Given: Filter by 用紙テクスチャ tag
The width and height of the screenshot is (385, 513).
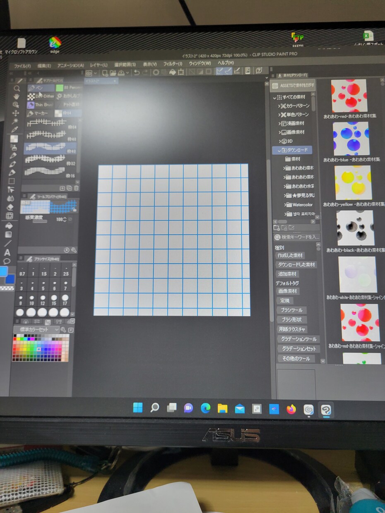Looking at the screenshot, I should pyautogui.click(x=292, y=329).
